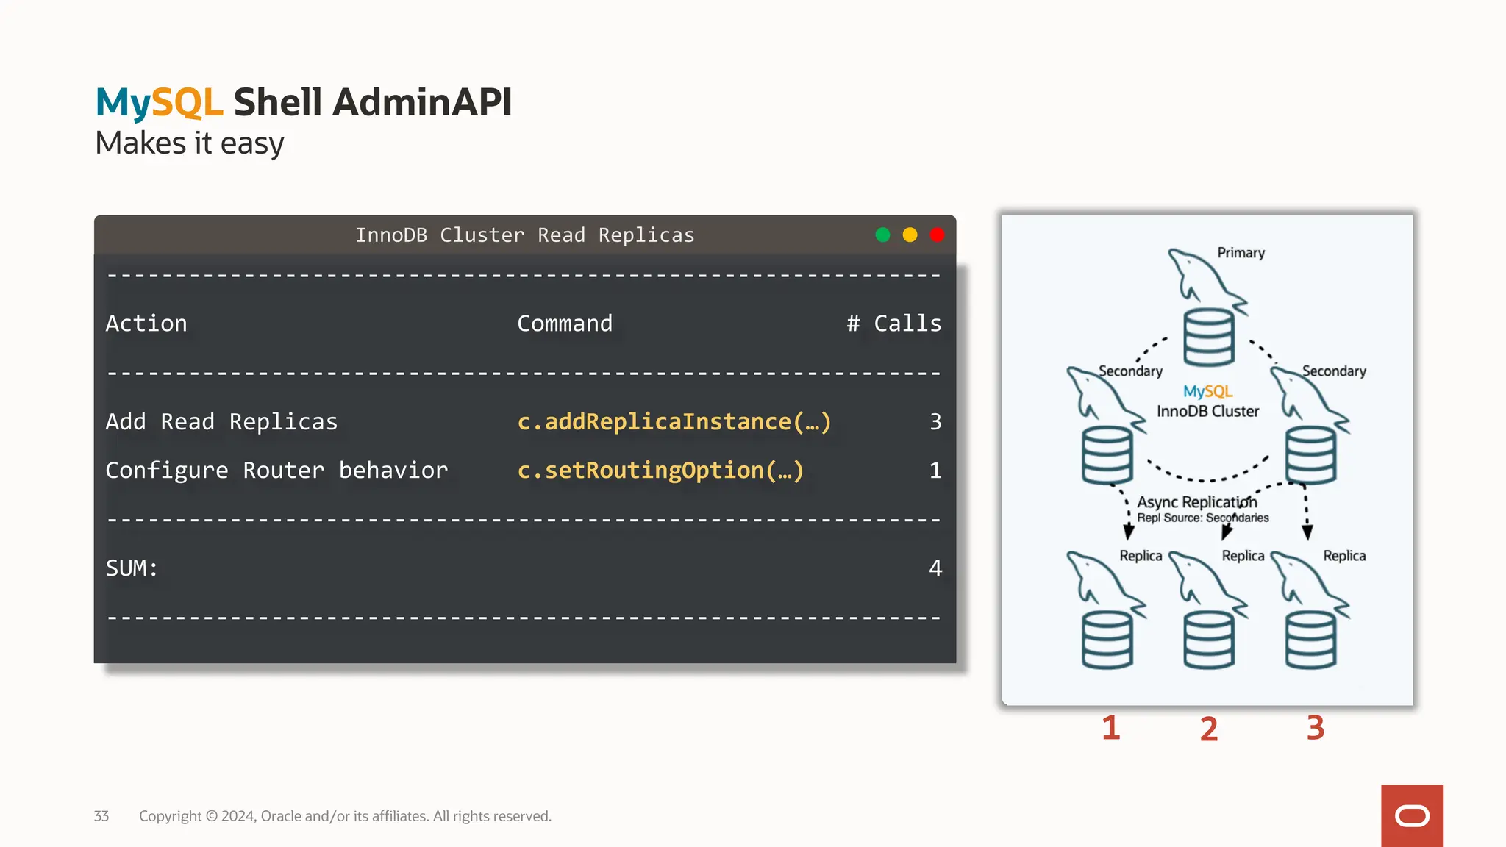This screenshot has height=847, width=1506.
Task: Click the red Oracle logo icon
Action: point(1411,815)
